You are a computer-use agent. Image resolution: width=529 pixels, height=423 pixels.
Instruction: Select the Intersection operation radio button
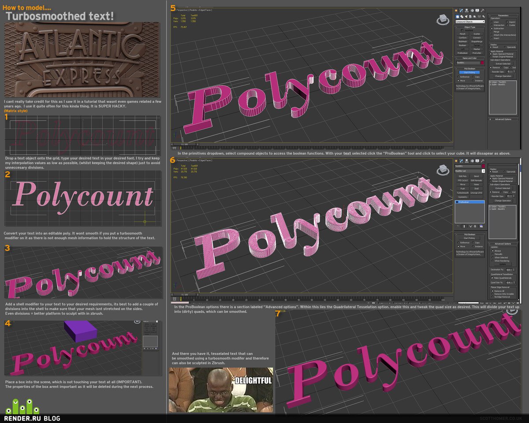tap(492, 25)
